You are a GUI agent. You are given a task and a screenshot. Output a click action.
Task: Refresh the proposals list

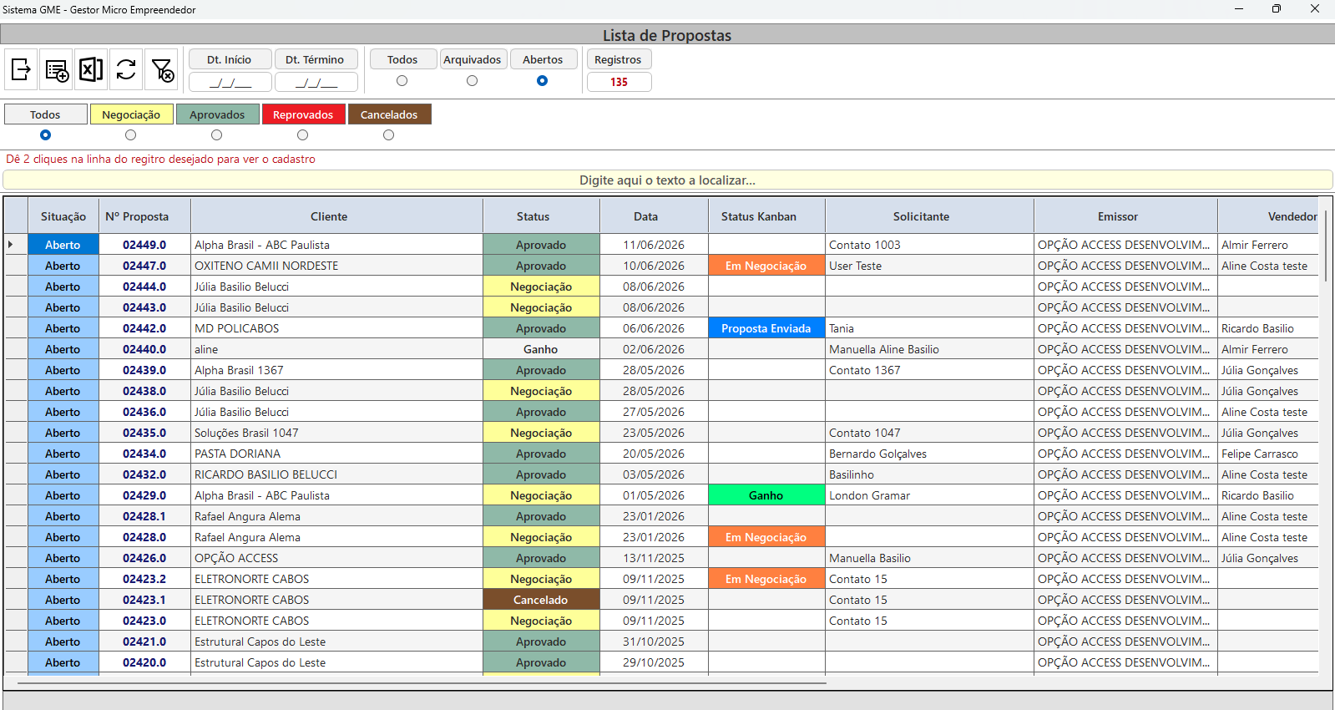(126, 69)
